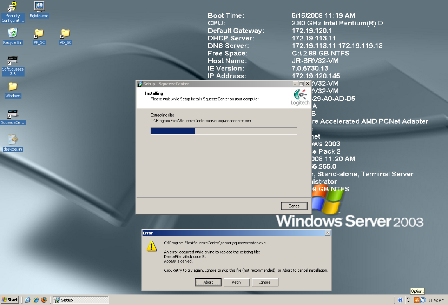Open the AD_SC folder shortcut
448x305 pixels.
(65, 34)
